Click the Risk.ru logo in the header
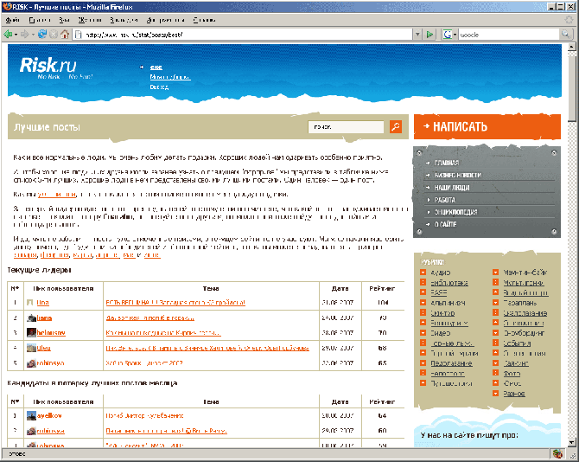The image size is (579, 462). [48, 65]
